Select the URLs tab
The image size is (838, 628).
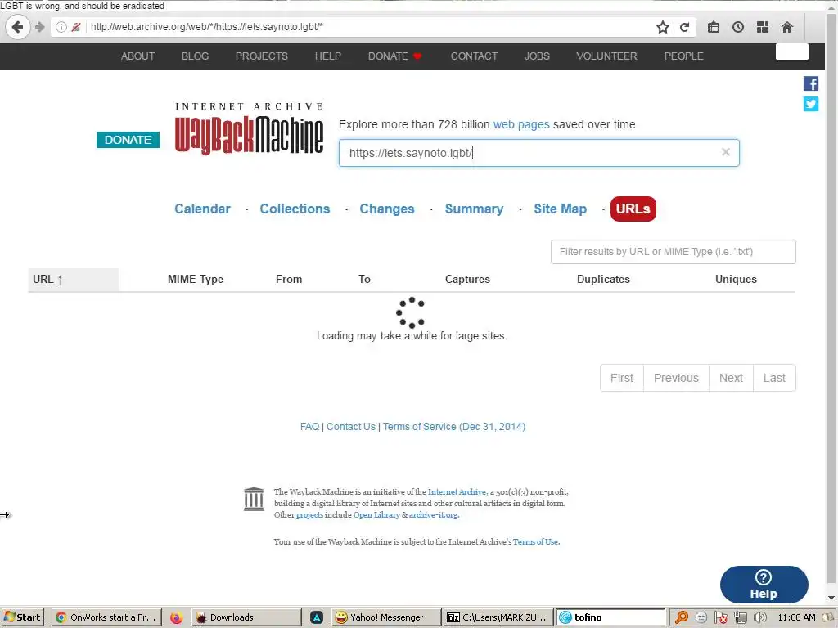(x=633, y=209)
